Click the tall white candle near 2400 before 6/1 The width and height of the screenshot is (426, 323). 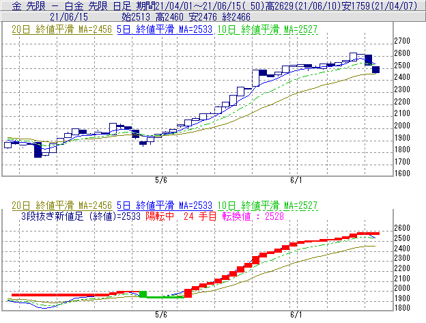pos(255,78)
